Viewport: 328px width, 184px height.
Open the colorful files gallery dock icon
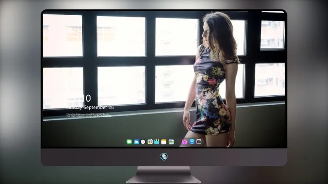[x=171, y=142]
